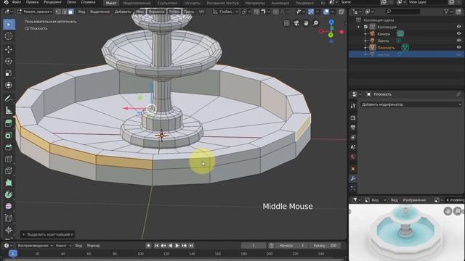Enable face select mode
This screenshot has height=261, width=465.
pos(70,12)
